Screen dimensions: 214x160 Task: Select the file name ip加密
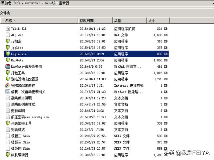[16, 41]
